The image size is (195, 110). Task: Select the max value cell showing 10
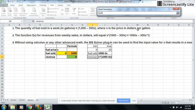coord(105,50)
